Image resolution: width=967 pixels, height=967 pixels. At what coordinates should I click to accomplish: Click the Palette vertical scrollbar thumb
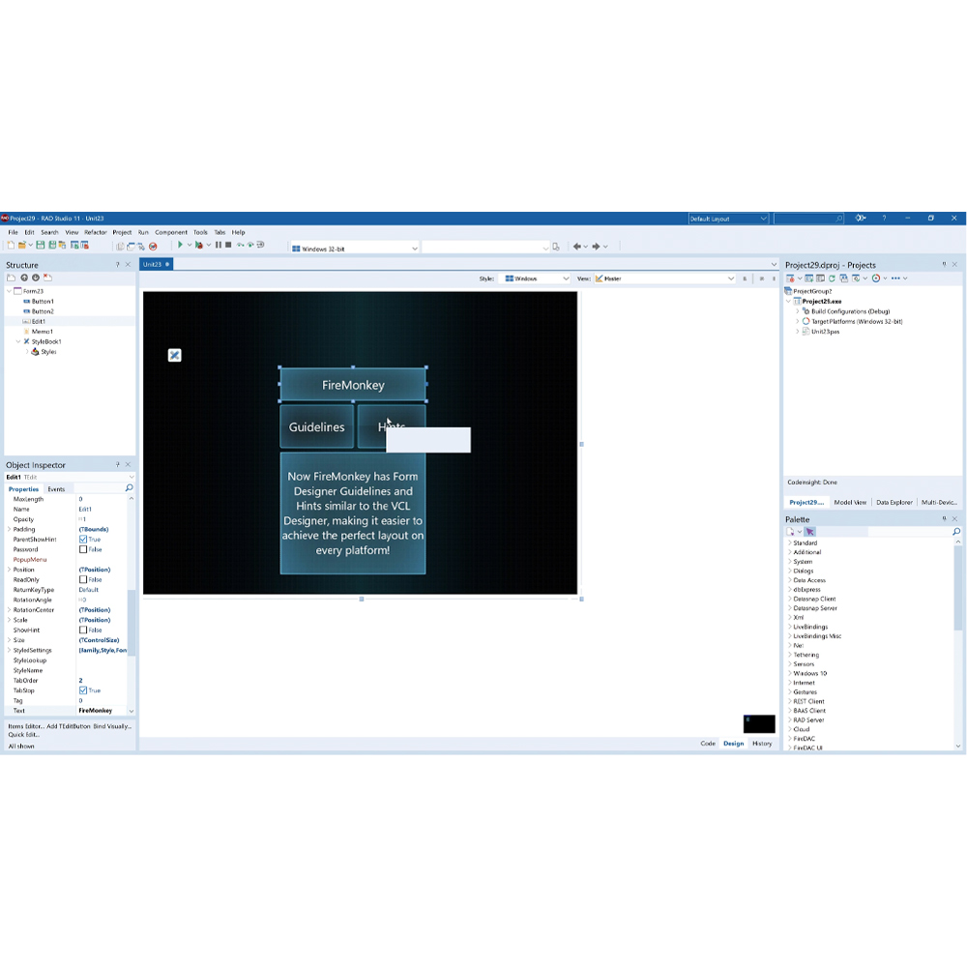957,587
